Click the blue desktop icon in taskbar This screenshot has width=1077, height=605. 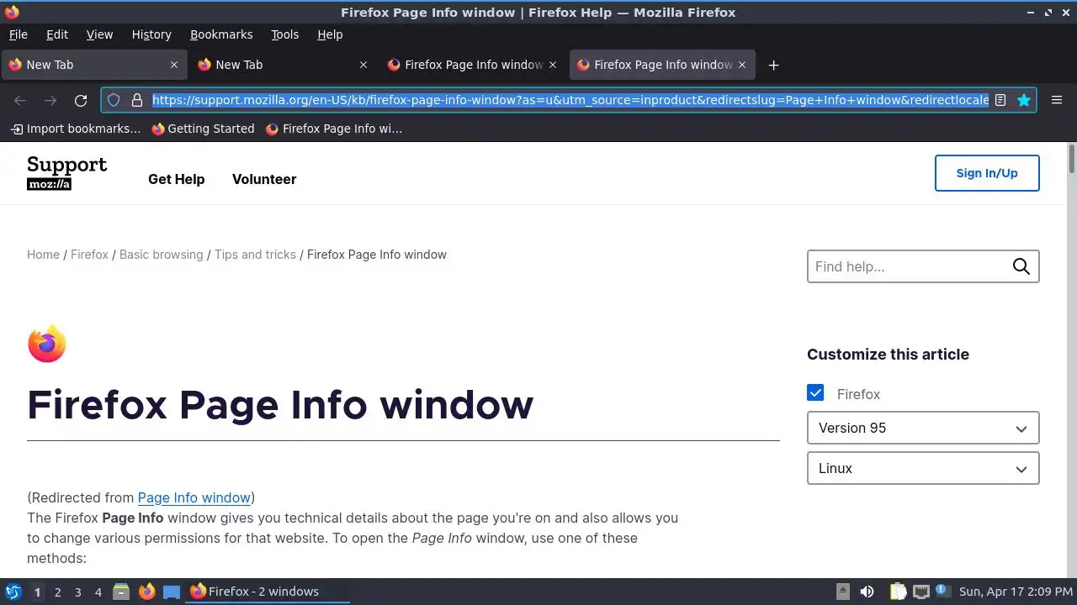pos(172,592)
